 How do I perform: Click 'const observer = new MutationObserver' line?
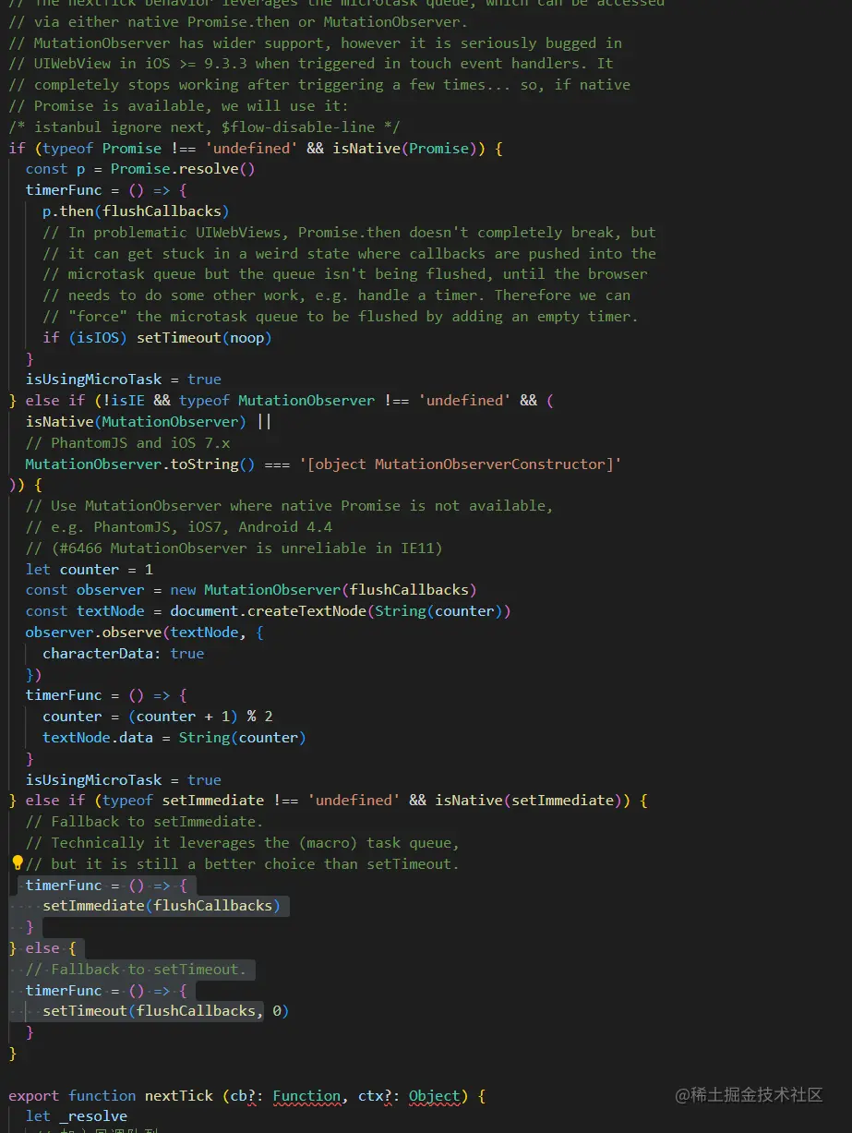pos(251,590)
